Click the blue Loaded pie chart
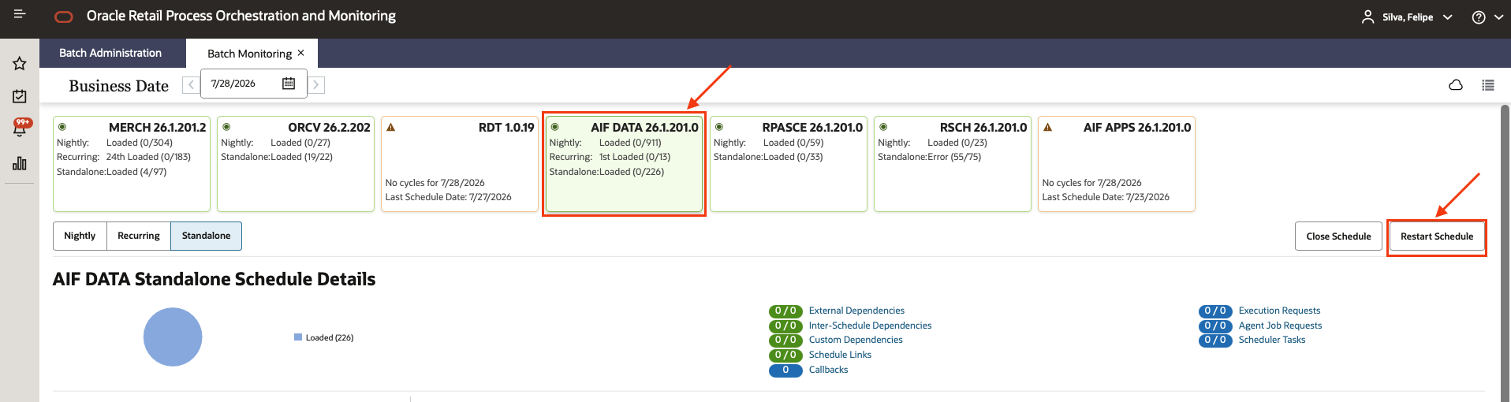This screenshot has width=1511, height=402. tap(173, 337)
